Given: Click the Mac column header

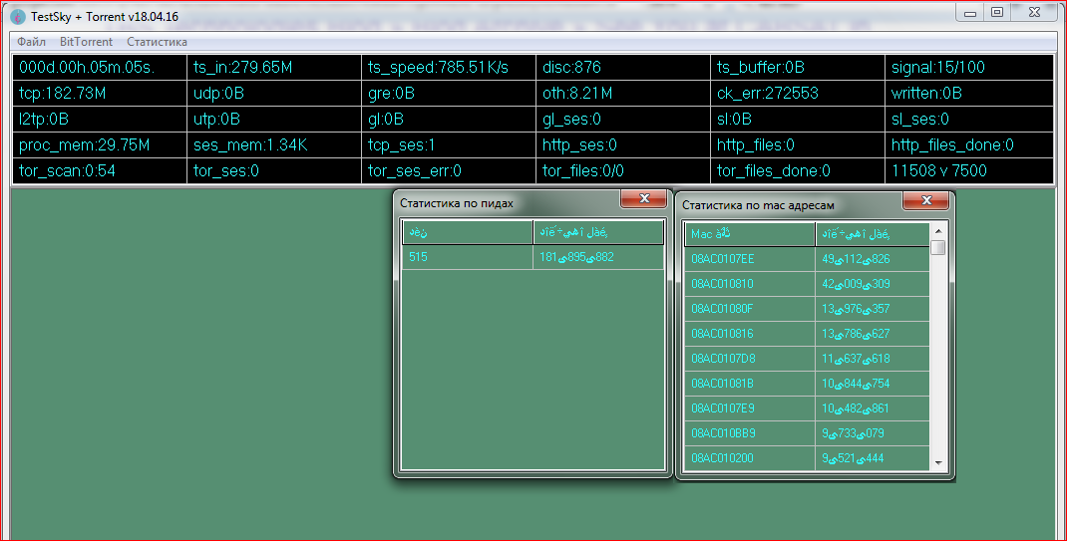Looking at the screenshot, I should 750,234.
